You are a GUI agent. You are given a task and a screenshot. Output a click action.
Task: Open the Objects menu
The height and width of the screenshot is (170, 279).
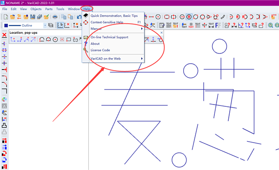(x=36, y=9)
